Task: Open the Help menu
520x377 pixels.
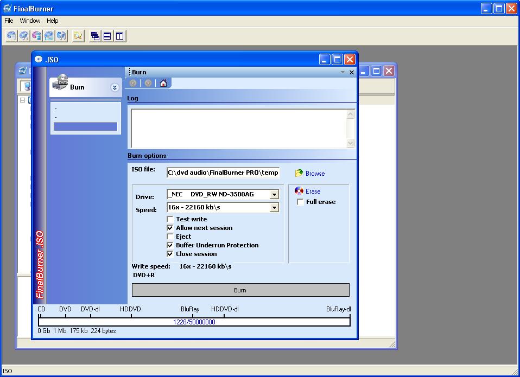Action: (53, 21)
